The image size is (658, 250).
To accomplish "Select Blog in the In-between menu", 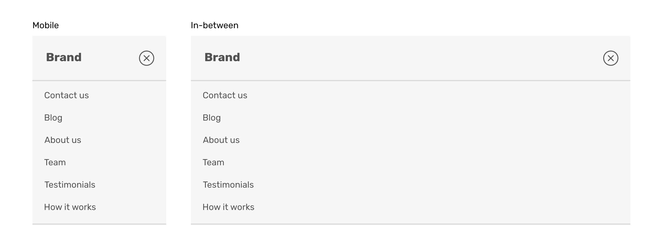I will [211, 118].
